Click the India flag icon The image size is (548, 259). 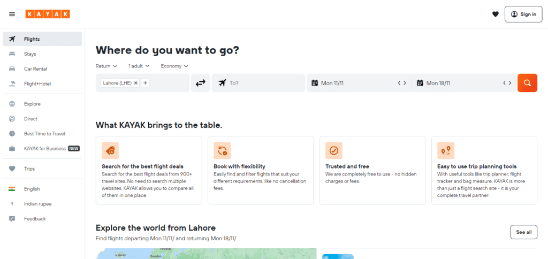[12, 189]
